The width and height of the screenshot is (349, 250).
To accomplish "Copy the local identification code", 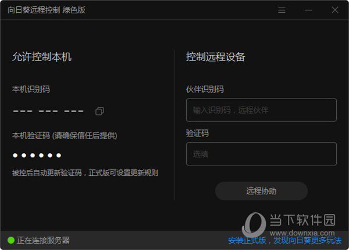I will (99, 111).
